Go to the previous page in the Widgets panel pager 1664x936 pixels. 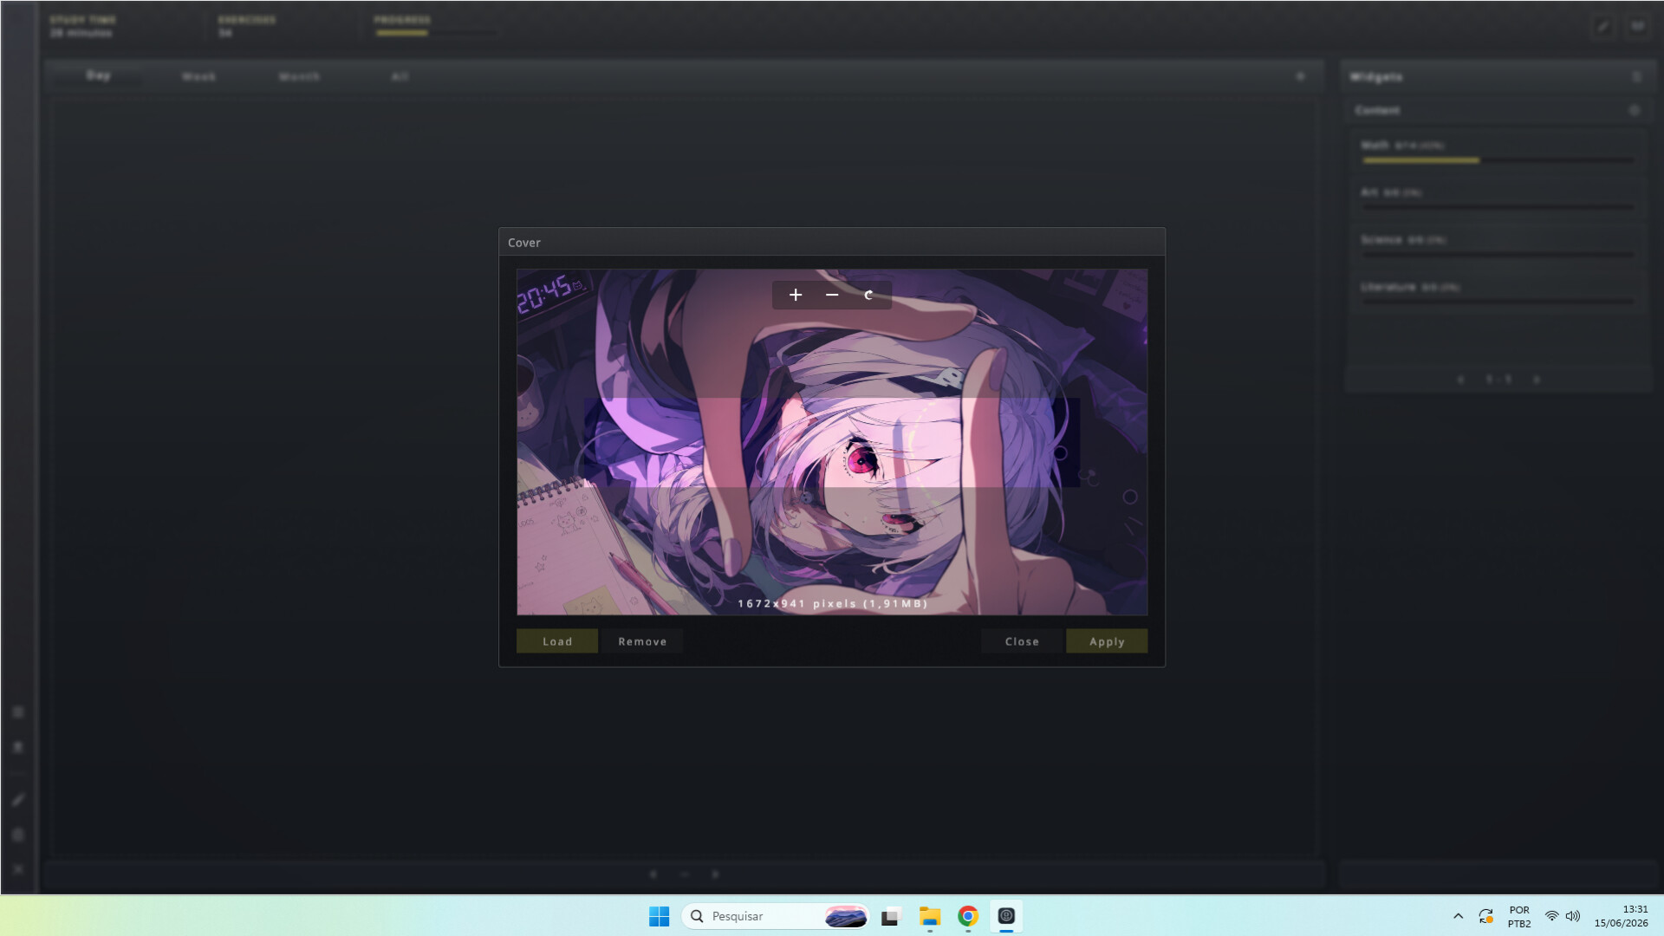click(x=1461, y=380)
